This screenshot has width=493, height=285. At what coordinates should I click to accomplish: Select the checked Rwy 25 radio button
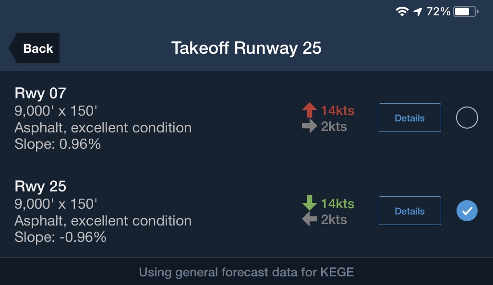point(467,211)
